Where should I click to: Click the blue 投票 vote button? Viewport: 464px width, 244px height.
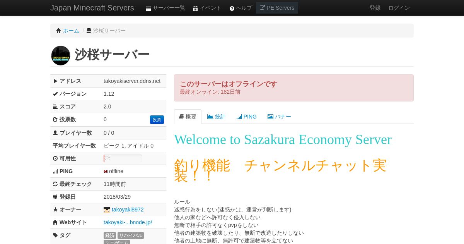pos(157,120)
